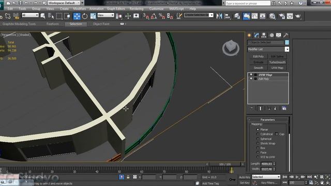
Task: Select Box mapping option
Action: tap(258, 148)
